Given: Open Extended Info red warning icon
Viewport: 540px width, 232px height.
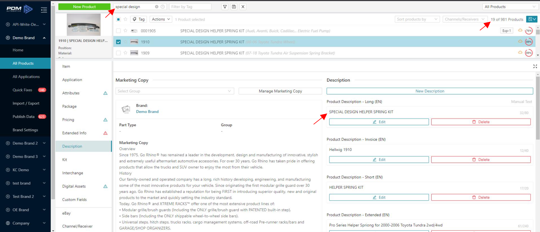Looking at the screenshot, I should click(x=105, y=133).
